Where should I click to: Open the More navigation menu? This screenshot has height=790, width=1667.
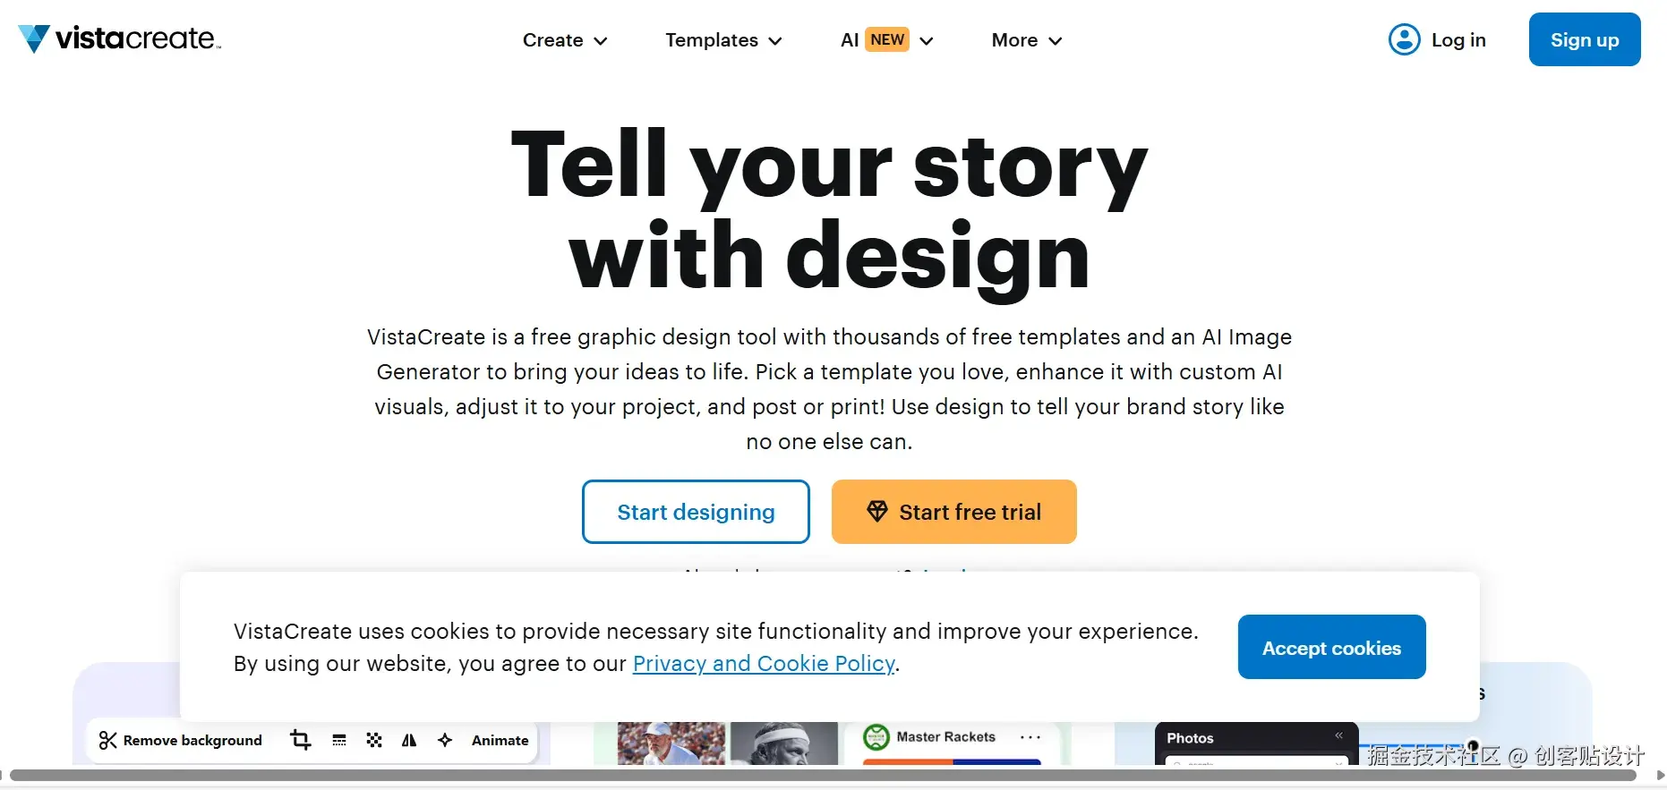coord(1027,40)
